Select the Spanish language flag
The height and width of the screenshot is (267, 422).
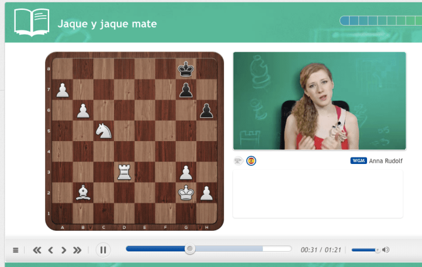(251, 160)
